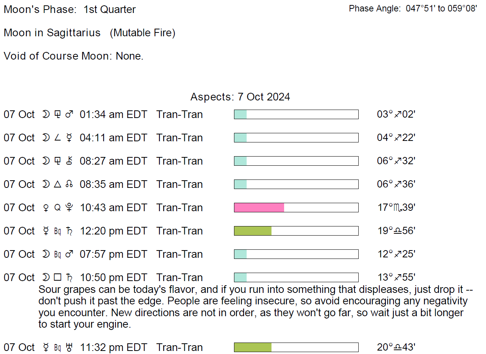Click the Mercury glyph in the 04:11 am row
This screenshot has width=486, height=354.
coord(69,138)
